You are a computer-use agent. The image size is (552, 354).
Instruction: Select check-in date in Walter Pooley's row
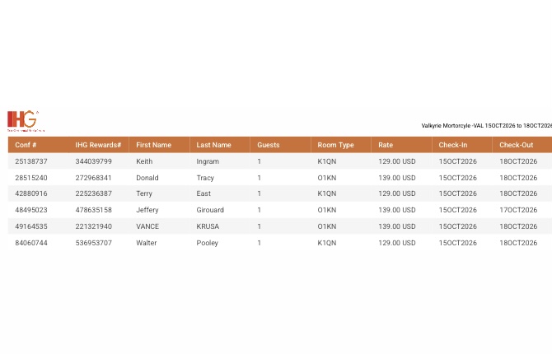(x=457, y=243)
